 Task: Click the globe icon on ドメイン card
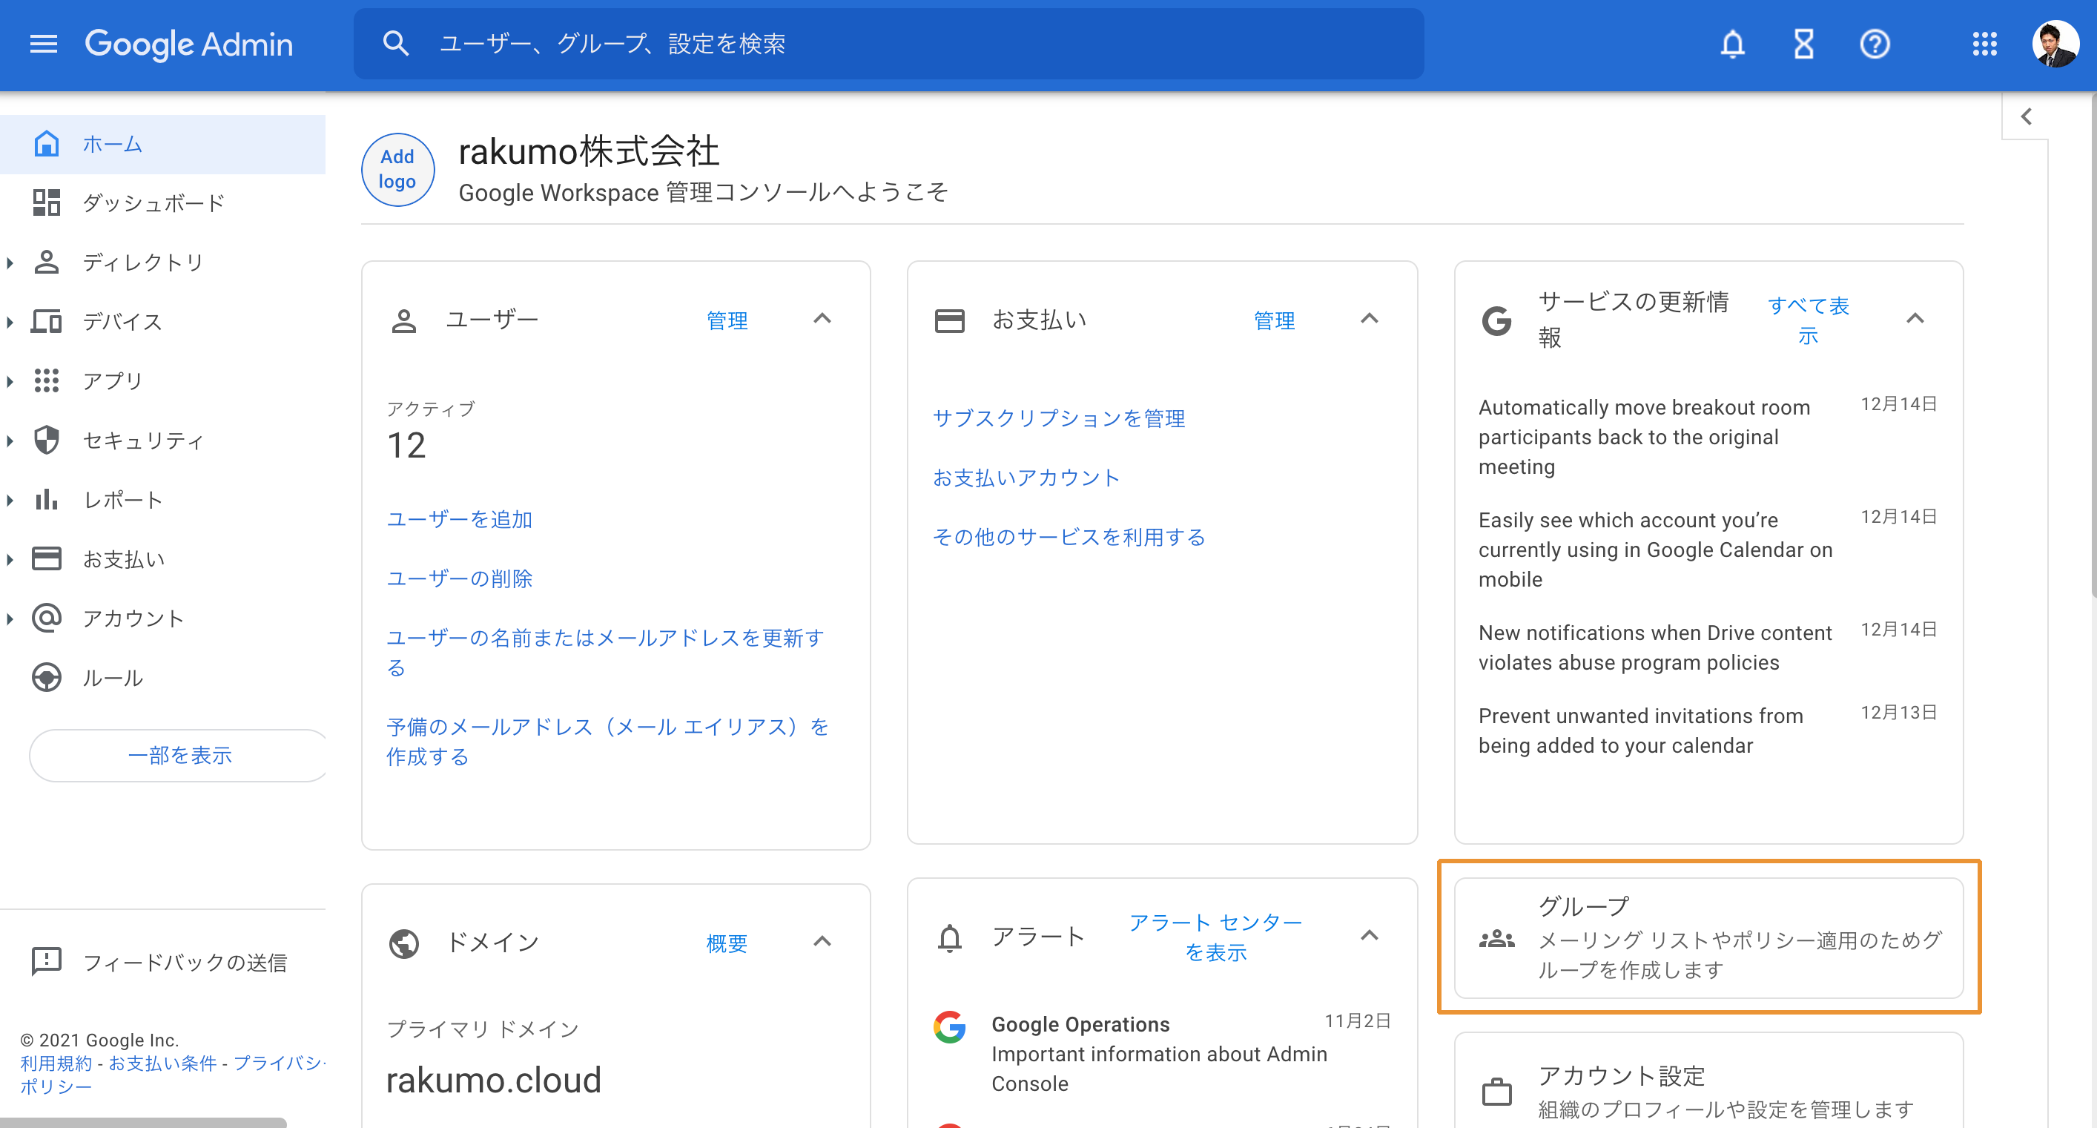pyautogui.click(x=404, y=943)
